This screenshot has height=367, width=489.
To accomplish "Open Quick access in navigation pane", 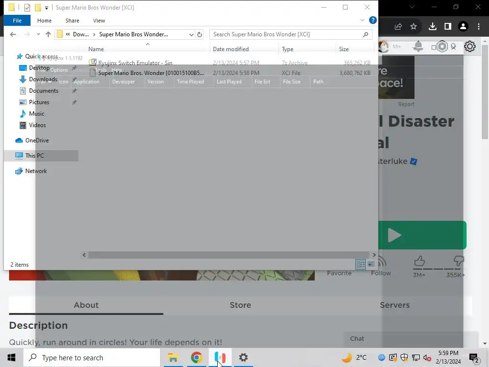I will coord(41,56).
